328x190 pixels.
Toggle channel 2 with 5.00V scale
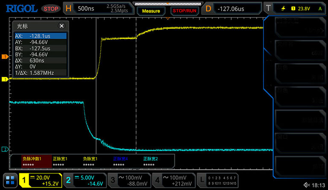pyautogui.click(x=85, y=181)
